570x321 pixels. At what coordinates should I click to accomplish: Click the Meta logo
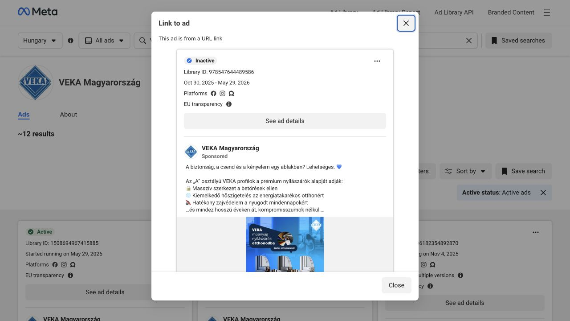tap(38, 12)
